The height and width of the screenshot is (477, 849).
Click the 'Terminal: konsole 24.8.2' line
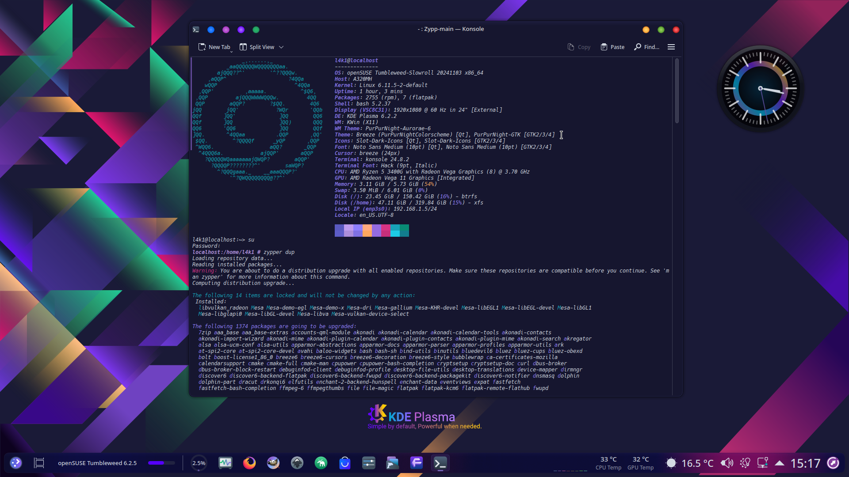(371, 159)
